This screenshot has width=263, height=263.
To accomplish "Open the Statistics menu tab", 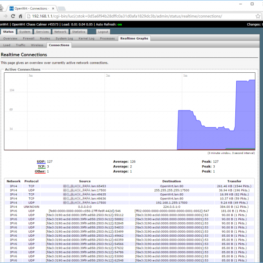I will tap(79, 32).
